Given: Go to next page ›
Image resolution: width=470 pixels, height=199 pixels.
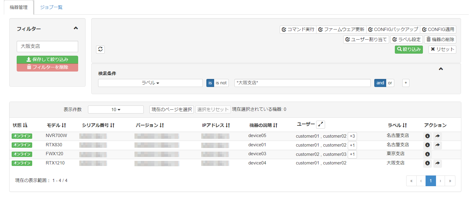Looking at the screenshot, I should (440, 181).
